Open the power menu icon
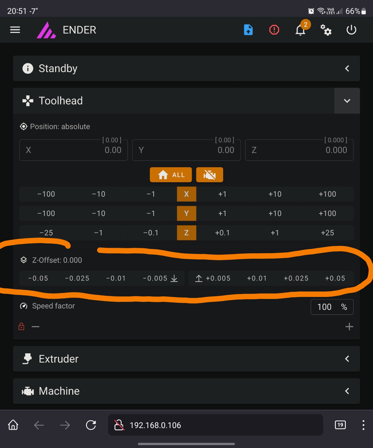373x448 pixels. click(x=351, y=30)
